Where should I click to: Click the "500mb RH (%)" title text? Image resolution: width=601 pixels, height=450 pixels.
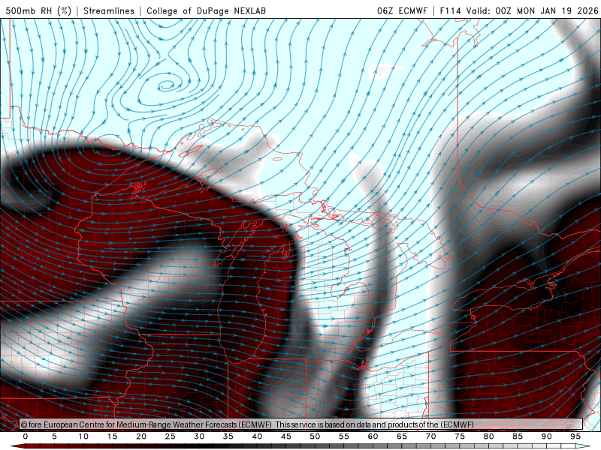(x=38, y=10)
